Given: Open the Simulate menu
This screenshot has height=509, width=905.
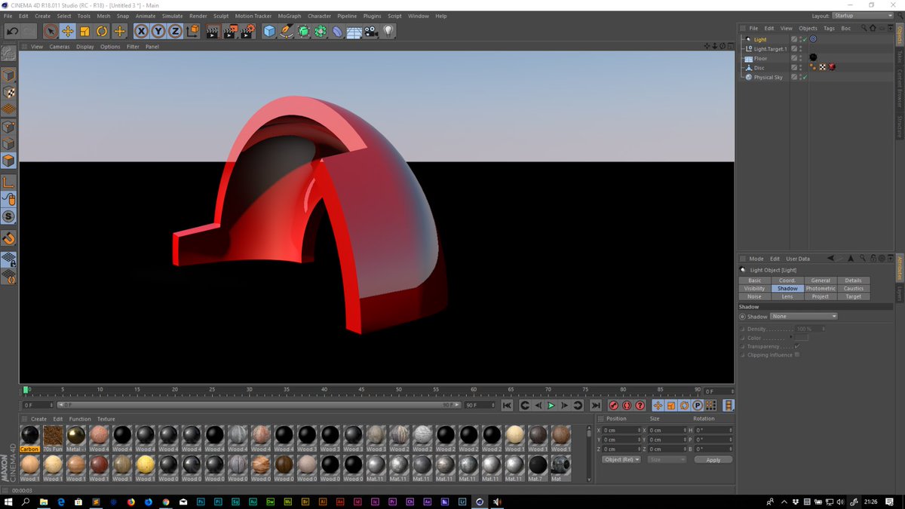Looking at the screenshot, I should pos(172,16).
